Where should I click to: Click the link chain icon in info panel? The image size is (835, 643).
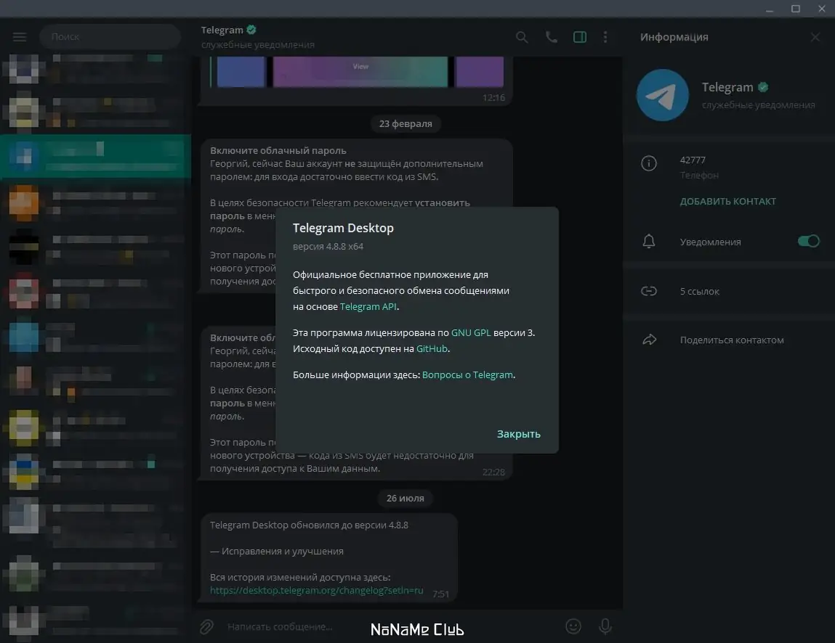(x=649, y=291)
